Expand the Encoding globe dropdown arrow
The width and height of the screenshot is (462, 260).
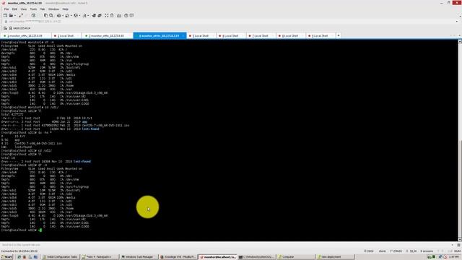[79, 15]
